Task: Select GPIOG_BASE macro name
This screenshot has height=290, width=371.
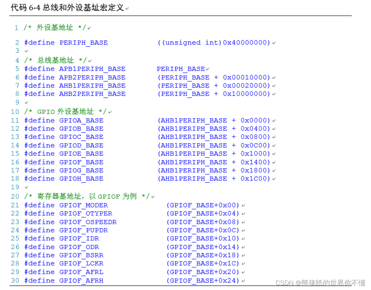Action: click(81, 171)
